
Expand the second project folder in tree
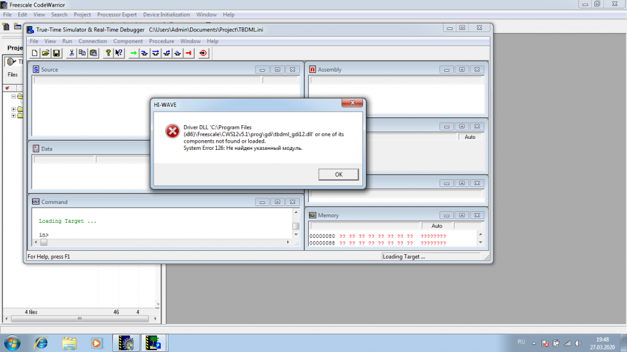coord(13,109)
